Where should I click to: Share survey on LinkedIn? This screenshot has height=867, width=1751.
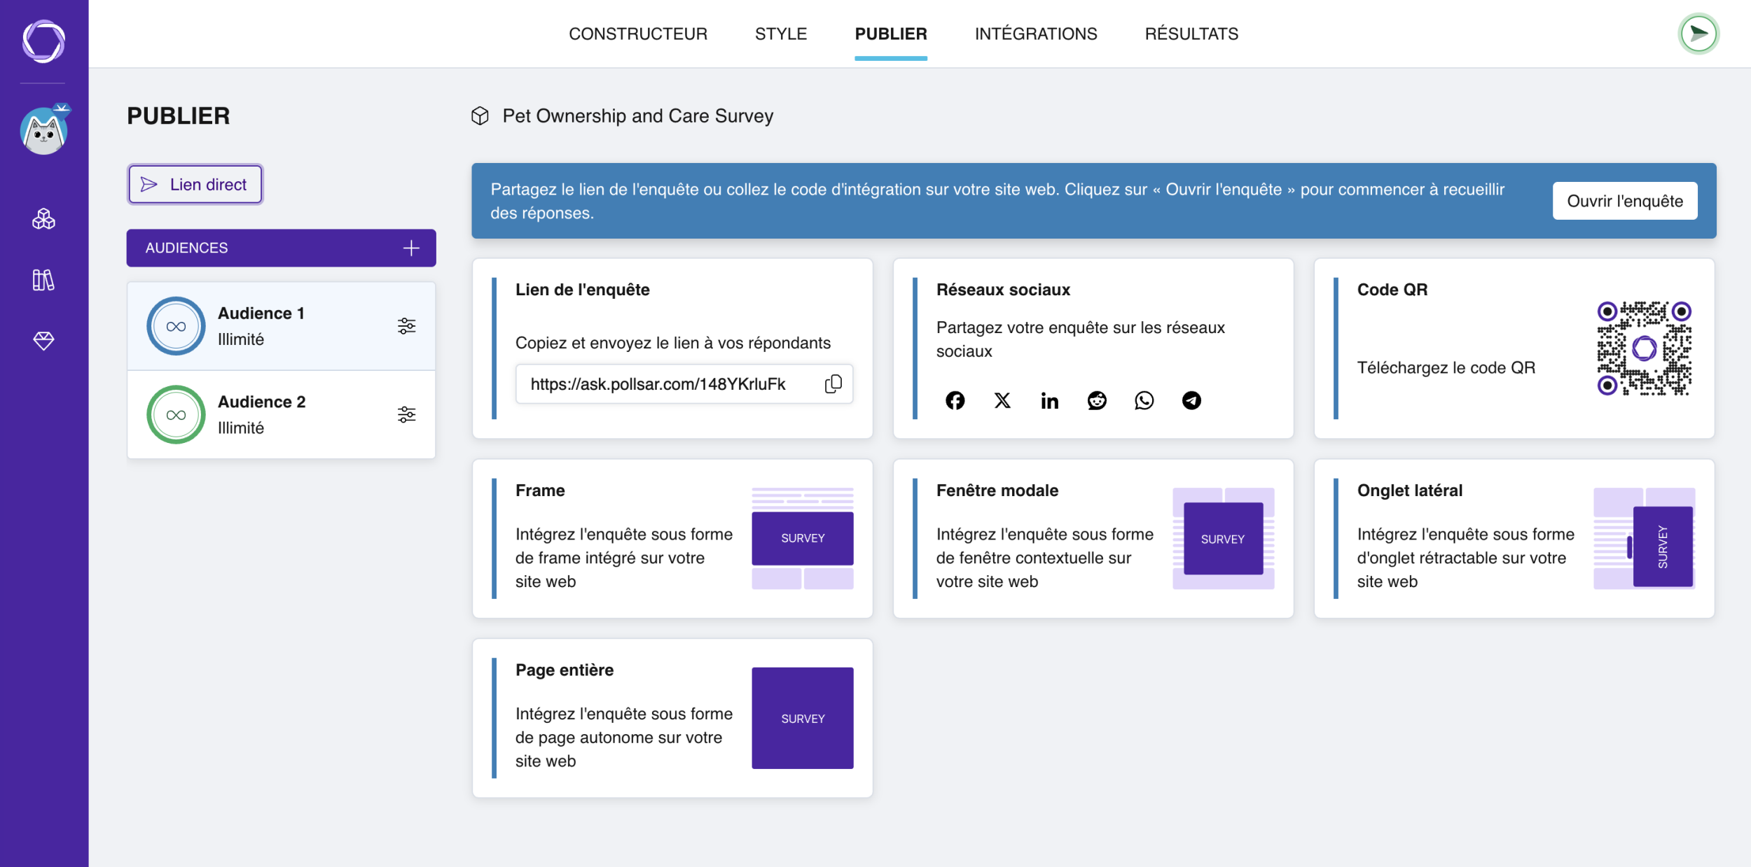1049,400
